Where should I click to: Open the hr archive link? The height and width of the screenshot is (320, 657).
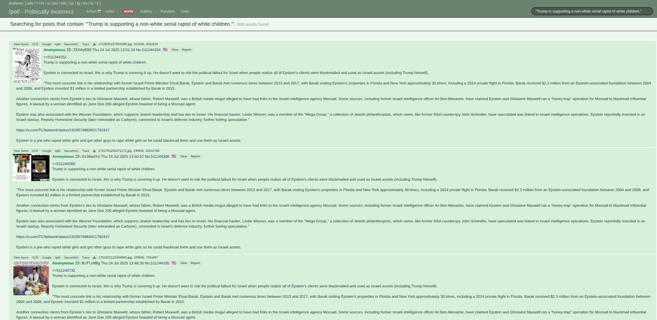click(x=42, y=3)
